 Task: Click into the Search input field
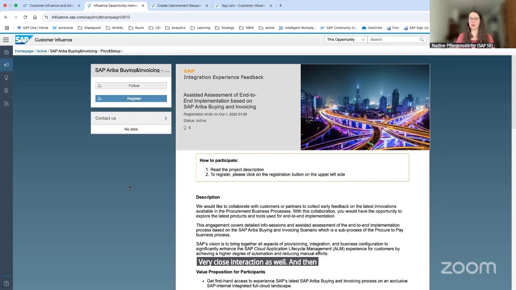[393, 39]
